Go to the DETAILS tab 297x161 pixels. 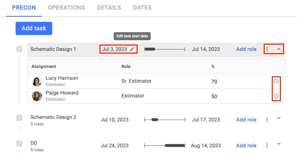109,7
